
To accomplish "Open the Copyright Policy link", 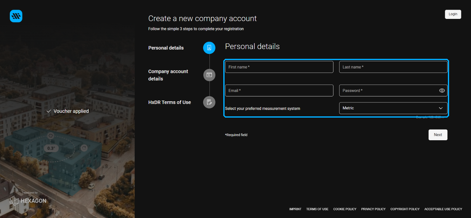I will 405,209.
